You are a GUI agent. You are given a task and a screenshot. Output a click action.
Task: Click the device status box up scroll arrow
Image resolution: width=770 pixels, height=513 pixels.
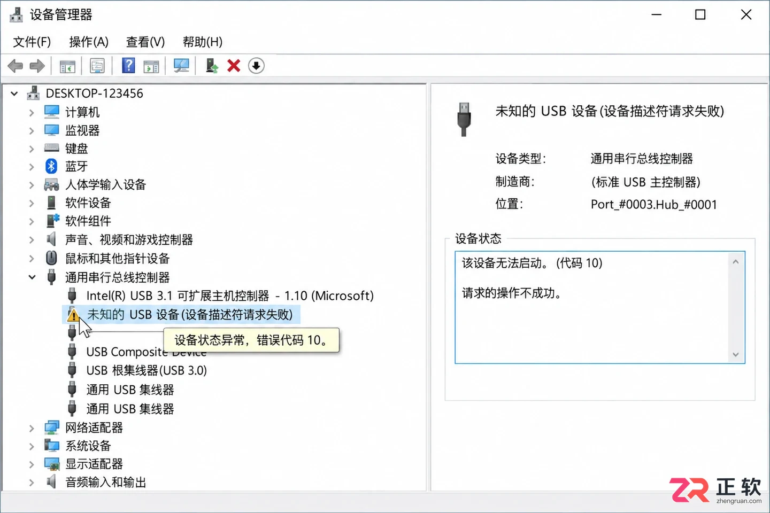[x=736, y=262]
